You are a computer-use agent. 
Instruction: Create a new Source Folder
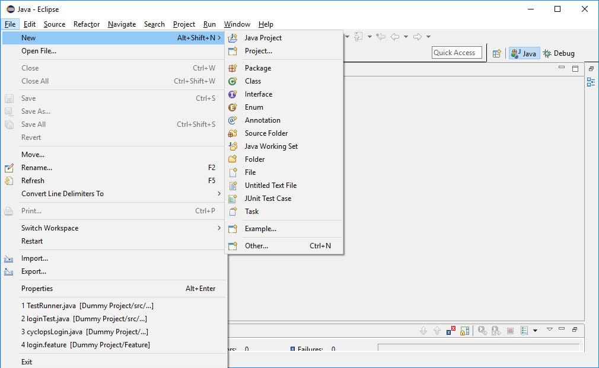point(284,133)
